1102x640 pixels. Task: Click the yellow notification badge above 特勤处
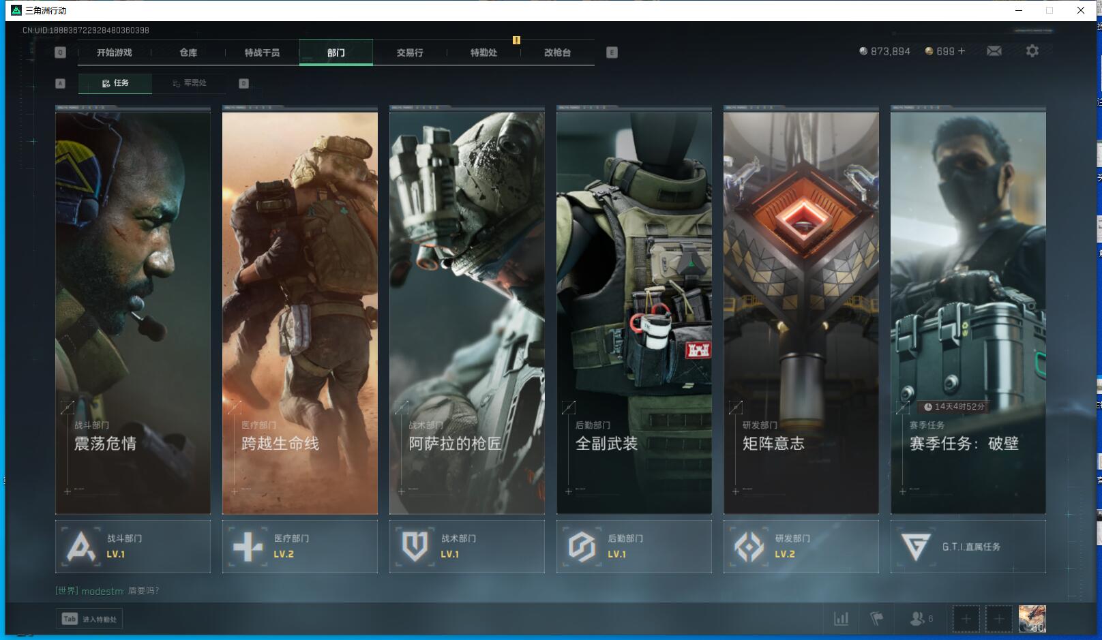pyautogui.click(x=516, y=40)
